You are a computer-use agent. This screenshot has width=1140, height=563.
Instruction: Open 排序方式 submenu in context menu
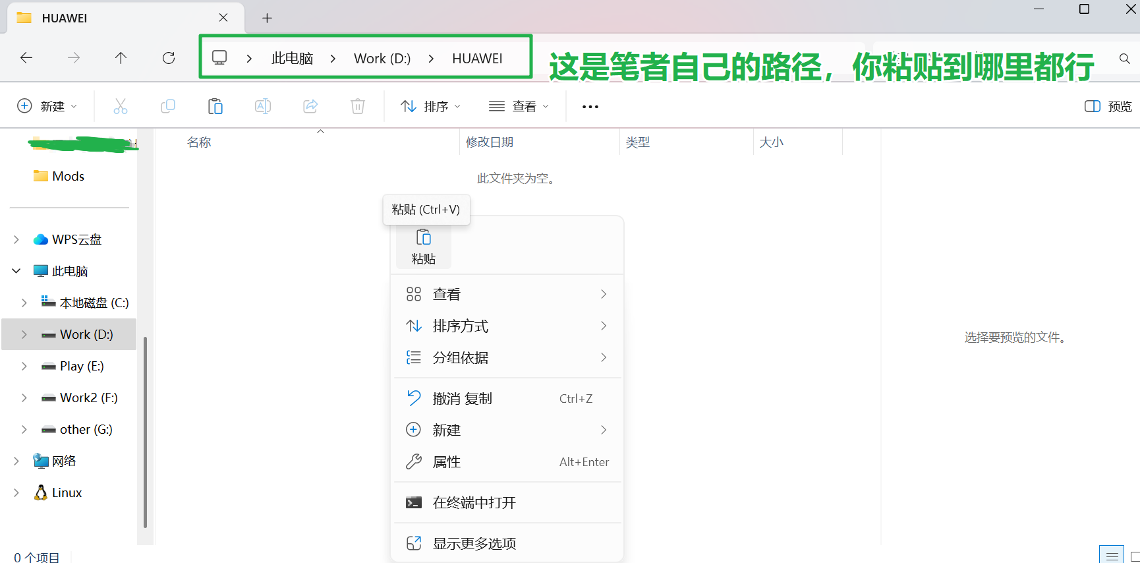point(507,326)
